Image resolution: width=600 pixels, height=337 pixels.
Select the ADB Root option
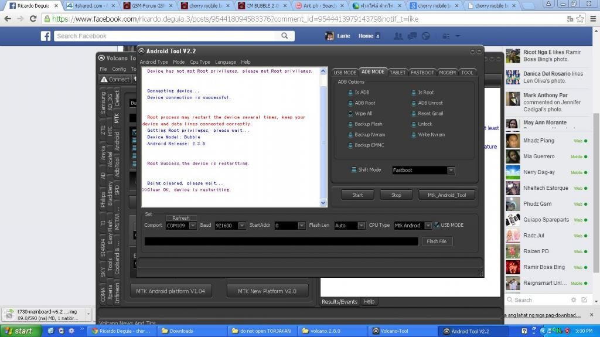(x=350, y=103)
